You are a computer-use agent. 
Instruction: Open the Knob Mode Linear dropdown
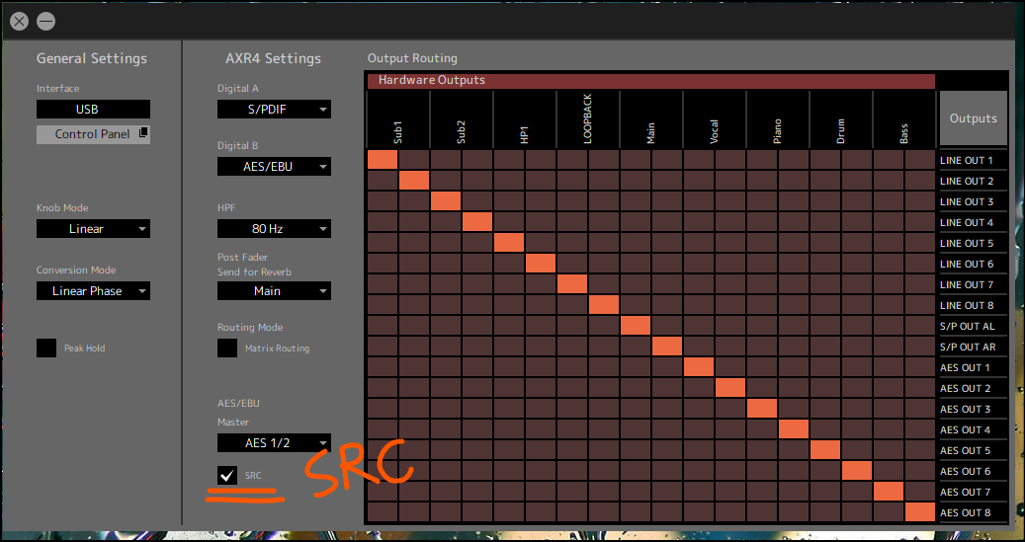coord(93,229)
